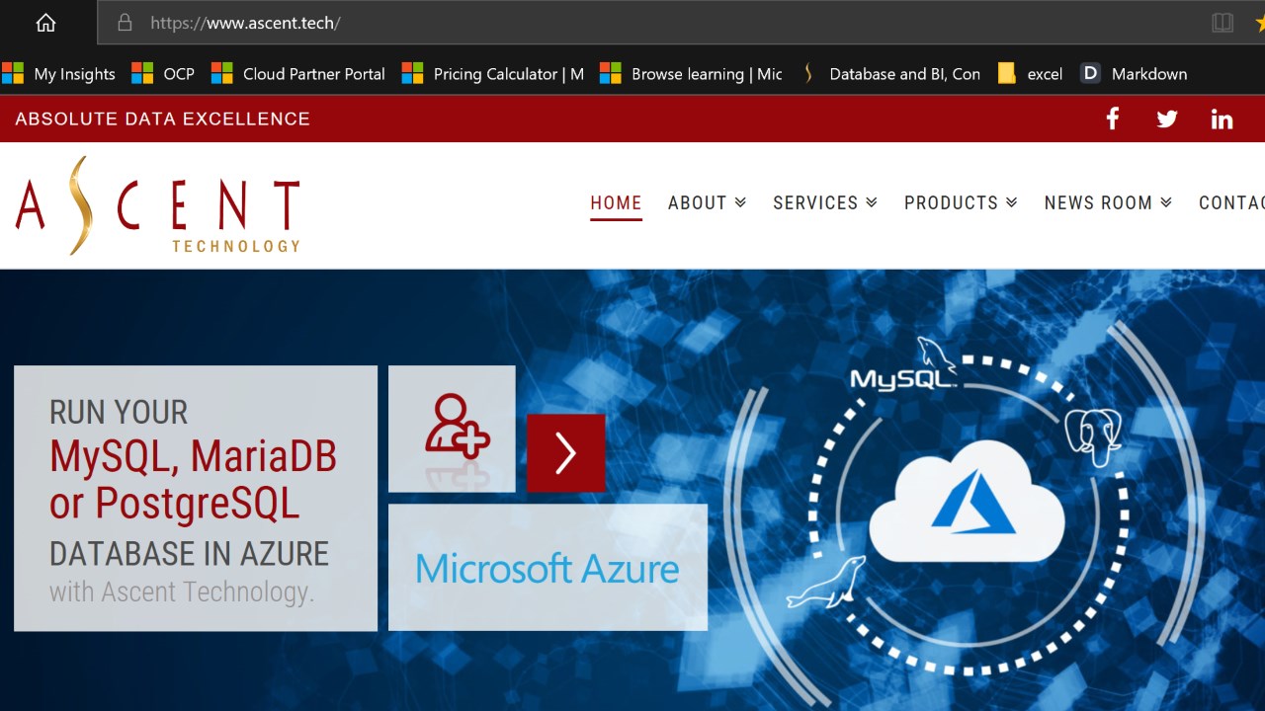Open the Pricing Calculator bookmark
1265x711 pixels.
[493, 73]
